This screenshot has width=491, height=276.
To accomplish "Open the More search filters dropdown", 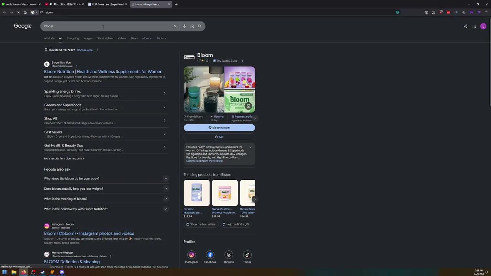I will coord(147,38).
